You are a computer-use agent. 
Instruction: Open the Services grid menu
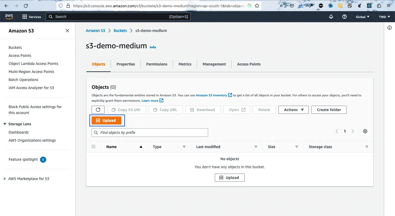point(32,17)
